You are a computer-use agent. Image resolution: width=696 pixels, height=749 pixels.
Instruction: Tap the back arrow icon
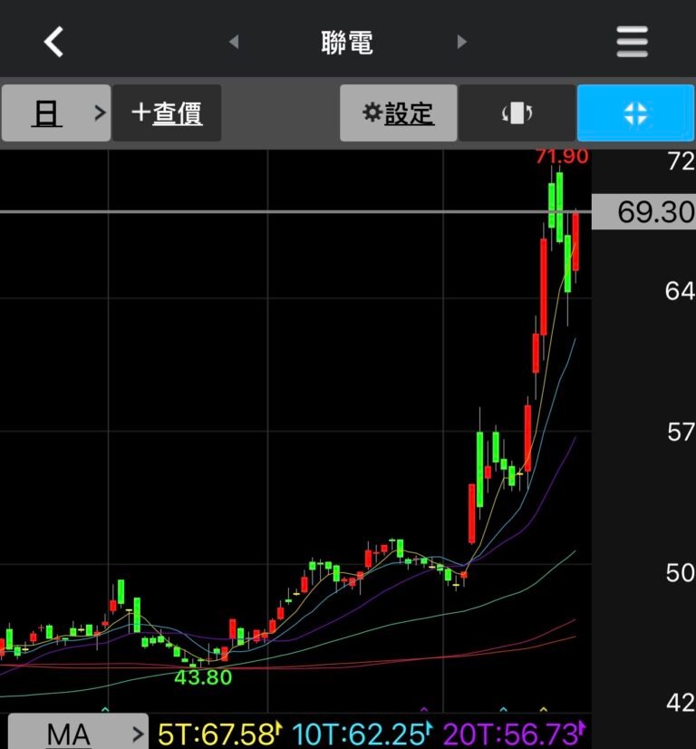tap(54, 42)
